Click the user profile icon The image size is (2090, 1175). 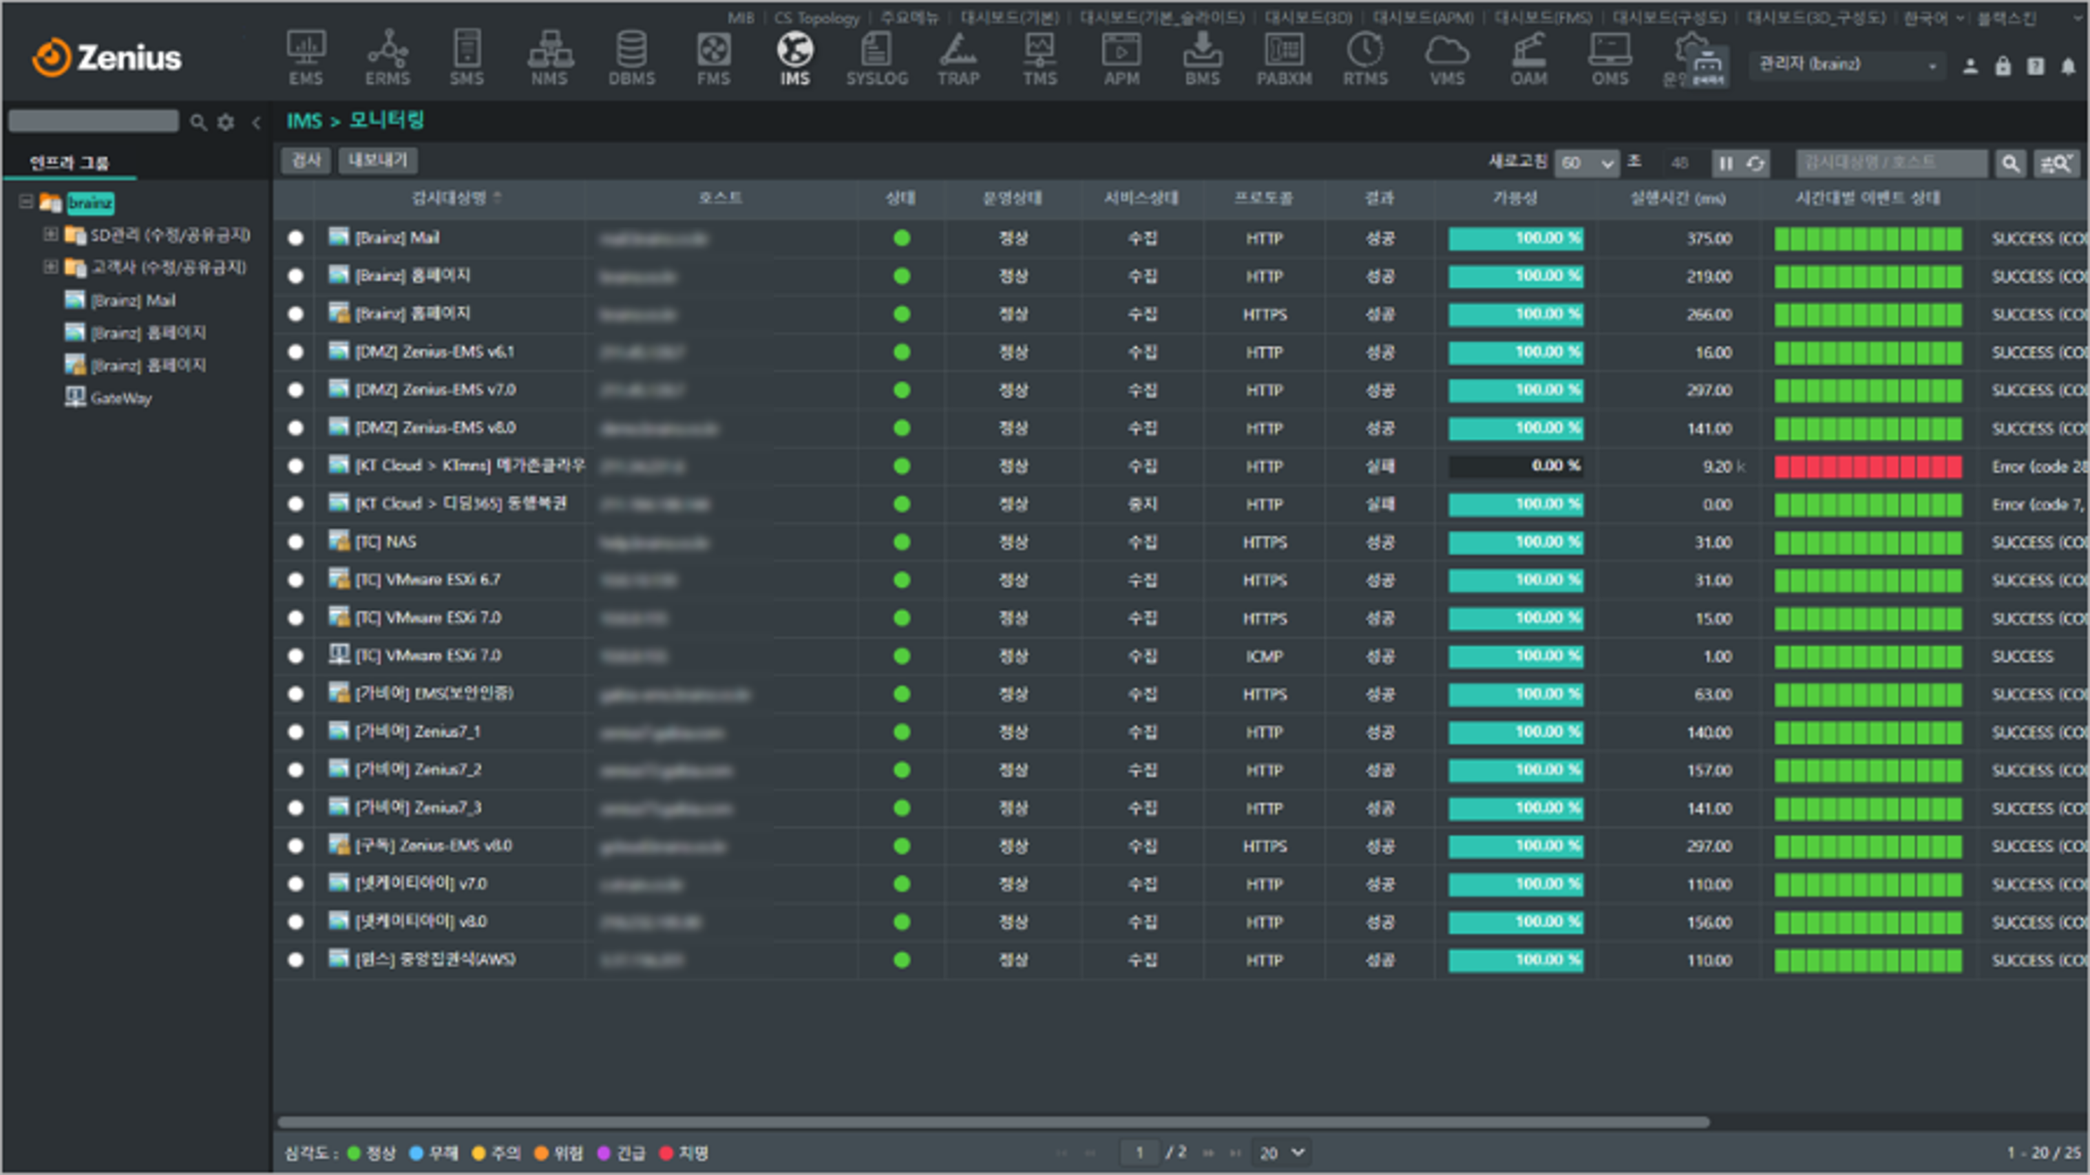(x=1970, y=67)
